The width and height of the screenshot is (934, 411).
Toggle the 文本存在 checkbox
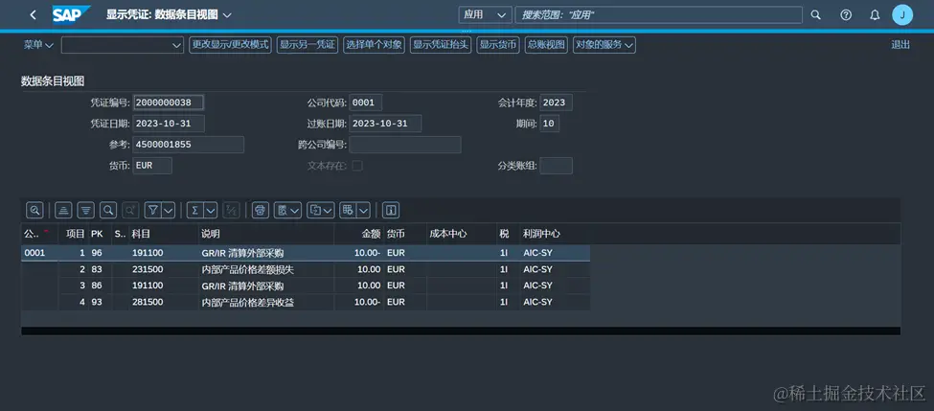click(x=357, y=166)
